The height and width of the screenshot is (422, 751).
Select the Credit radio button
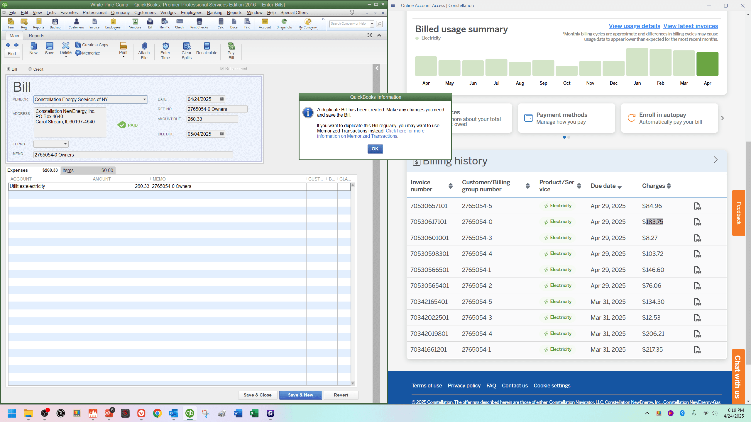(x=30, y=69)
